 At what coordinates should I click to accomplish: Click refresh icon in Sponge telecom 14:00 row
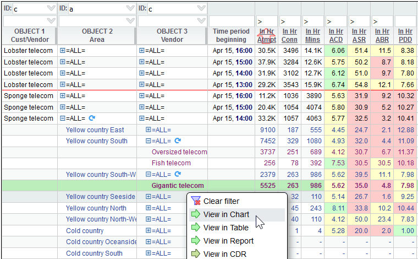[x=92, y=118]
